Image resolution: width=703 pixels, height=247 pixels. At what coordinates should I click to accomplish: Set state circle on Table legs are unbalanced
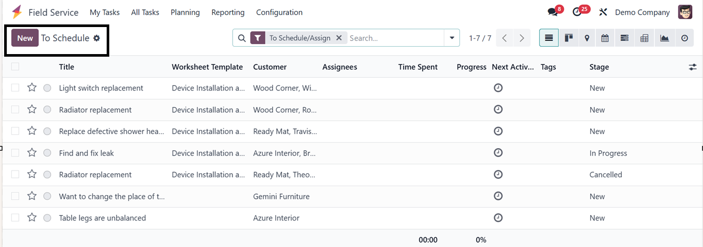click(47, 218)
